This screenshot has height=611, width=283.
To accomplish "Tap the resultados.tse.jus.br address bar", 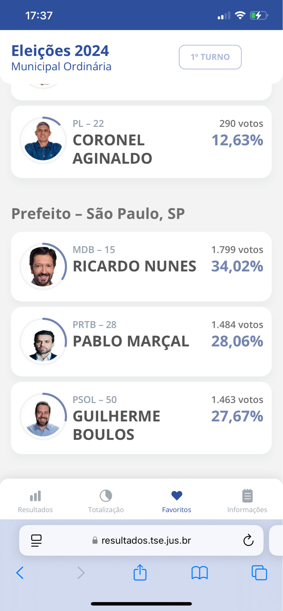I will [141, 540].
